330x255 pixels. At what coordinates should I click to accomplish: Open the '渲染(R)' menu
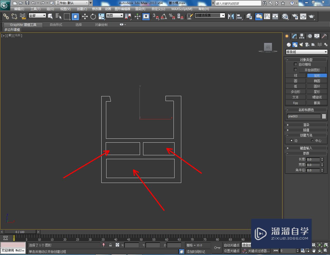140,9
